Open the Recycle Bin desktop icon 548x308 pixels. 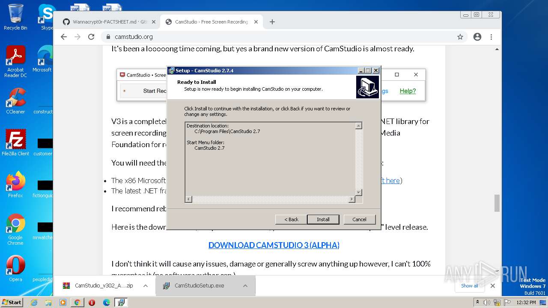click(15, 17)
